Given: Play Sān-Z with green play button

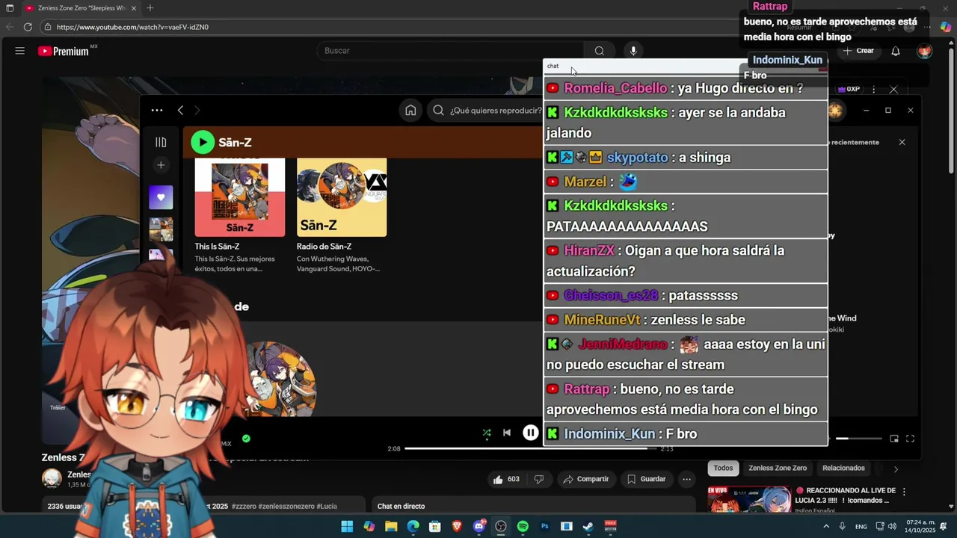Looking at the screenshot, I should [x=203, y=142].
